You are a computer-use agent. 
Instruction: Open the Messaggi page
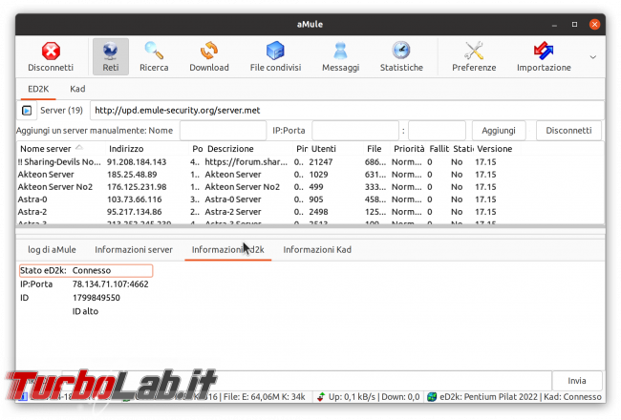pyautogui.click(x=340, y=56)
